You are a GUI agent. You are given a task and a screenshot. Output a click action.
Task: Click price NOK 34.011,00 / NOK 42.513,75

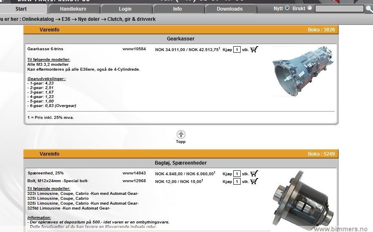[x=188, y=49]
